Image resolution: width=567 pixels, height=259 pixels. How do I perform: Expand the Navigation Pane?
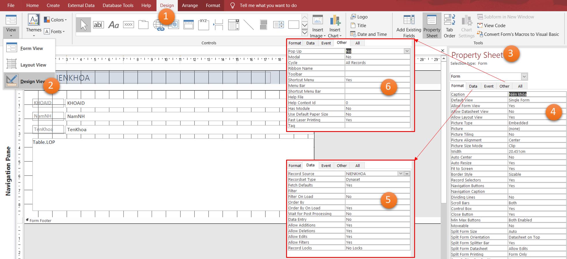(8, 171)
